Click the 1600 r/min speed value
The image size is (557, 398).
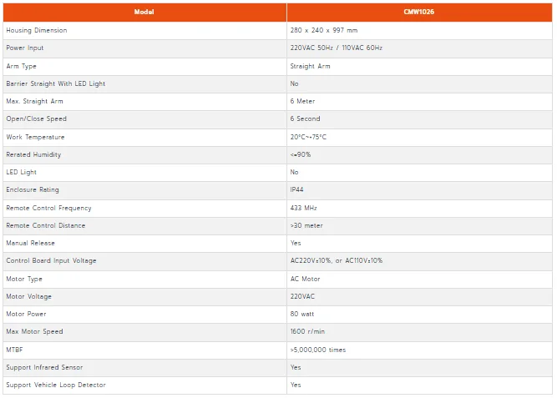(307, 331)
